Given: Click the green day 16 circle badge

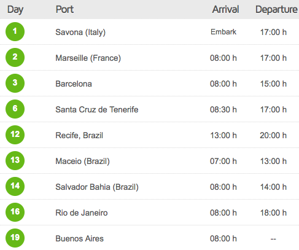Looking at the screenshot, I should click(x=15, y=212).
